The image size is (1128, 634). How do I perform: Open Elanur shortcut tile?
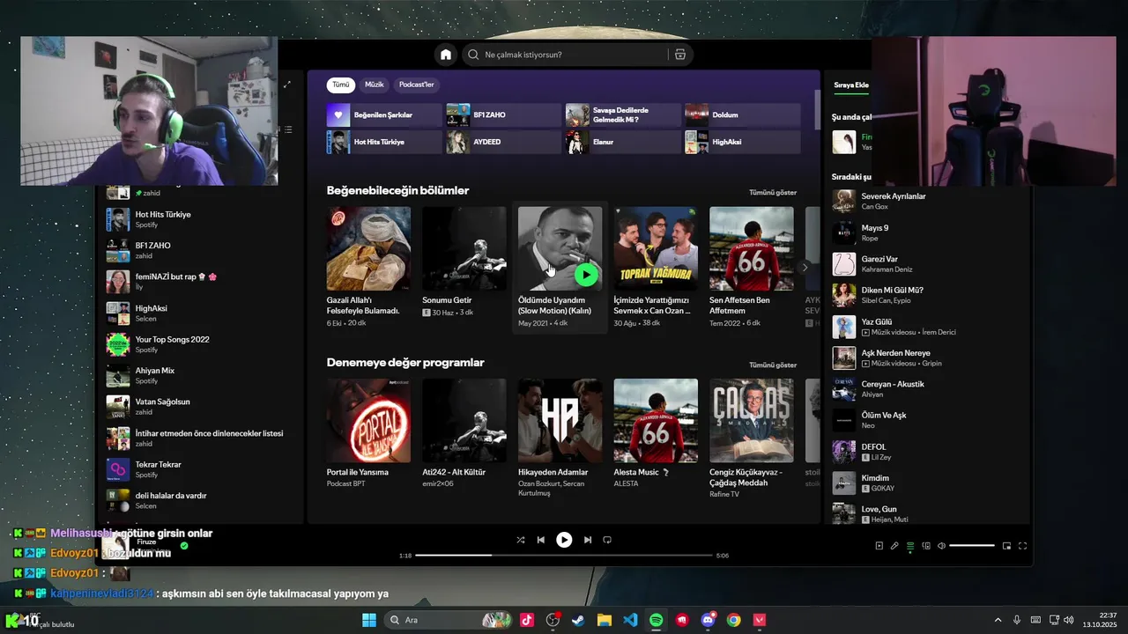[x=623, y=142]
